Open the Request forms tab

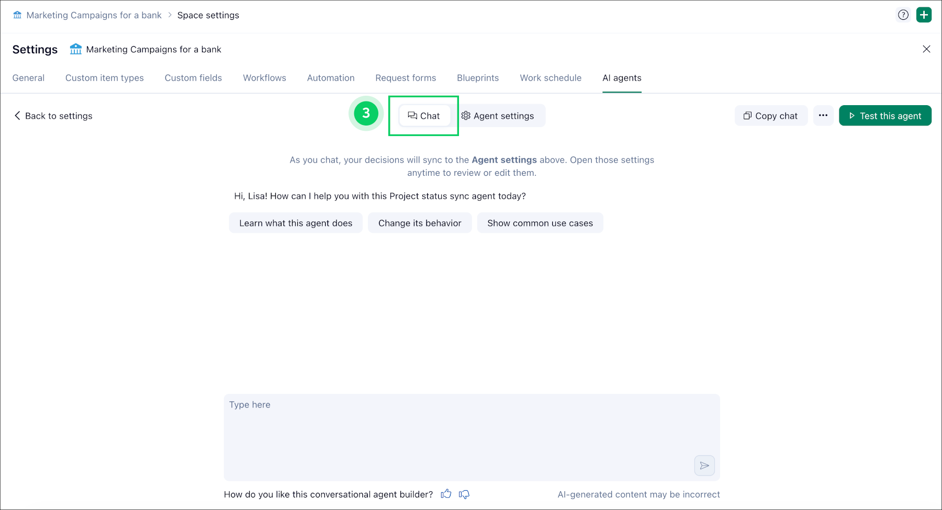pyautogui.click(x=406, y=78)
